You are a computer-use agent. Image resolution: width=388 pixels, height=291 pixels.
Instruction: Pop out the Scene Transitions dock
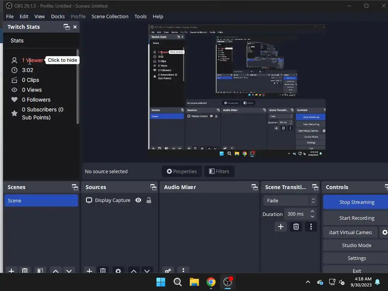pyautogui.click(x=315, y=187)
